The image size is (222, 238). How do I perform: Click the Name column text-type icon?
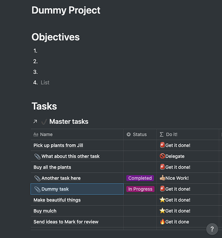36,135
